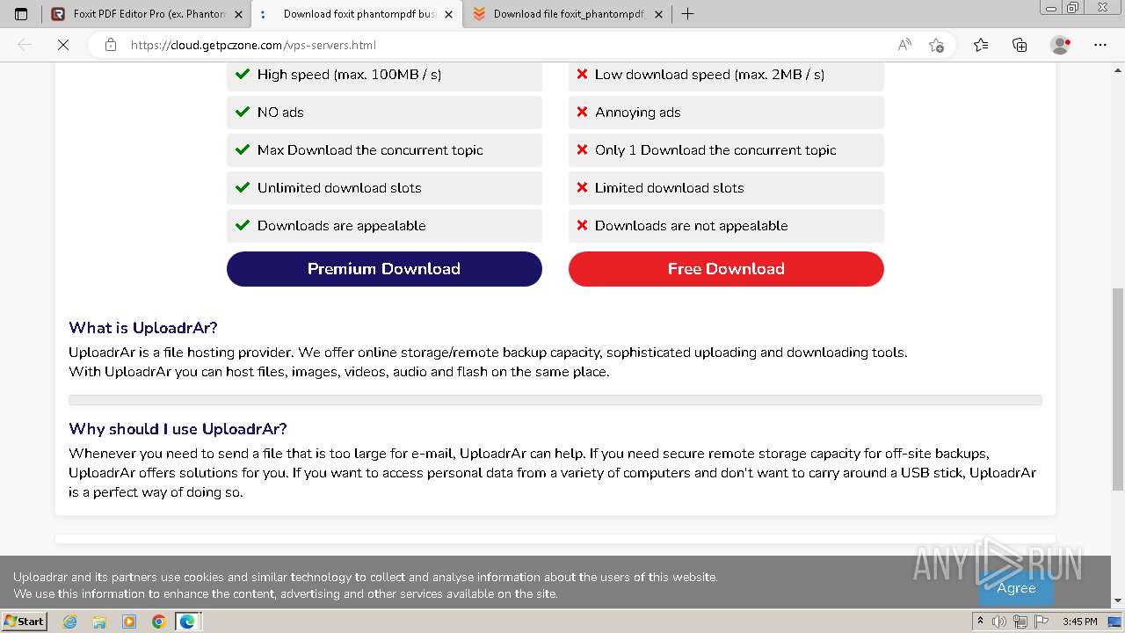
Task: Click 'Limited download slots' row
Action: 726,188
